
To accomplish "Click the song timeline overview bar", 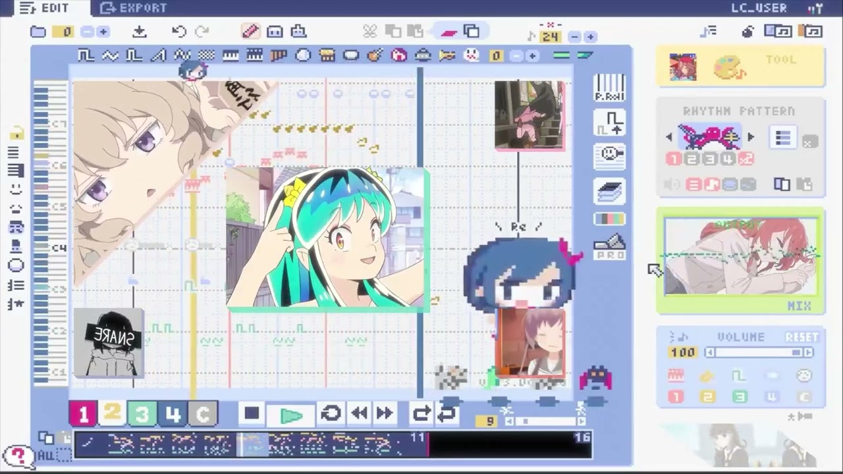I will (333, 444).
